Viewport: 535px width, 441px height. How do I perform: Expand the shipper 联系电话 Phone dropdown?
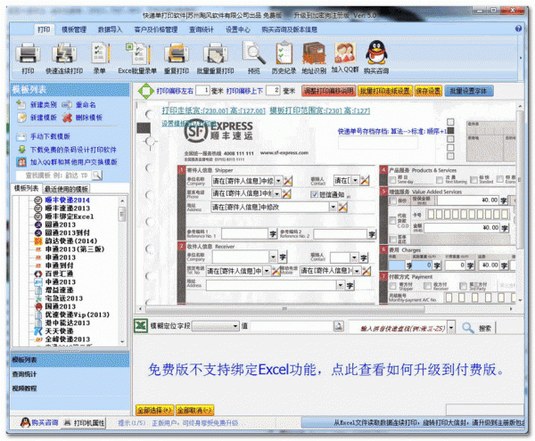[276, 193]
